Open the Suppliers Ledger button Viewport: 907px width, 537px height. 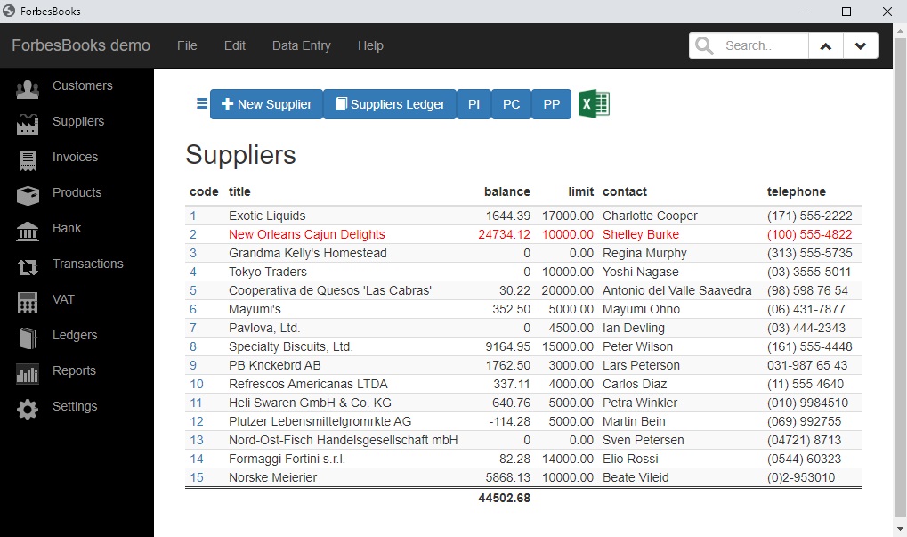tap(390, 104)
